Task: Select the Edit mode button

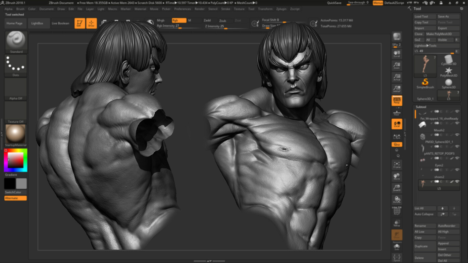Action: click(x=80, y=23)
